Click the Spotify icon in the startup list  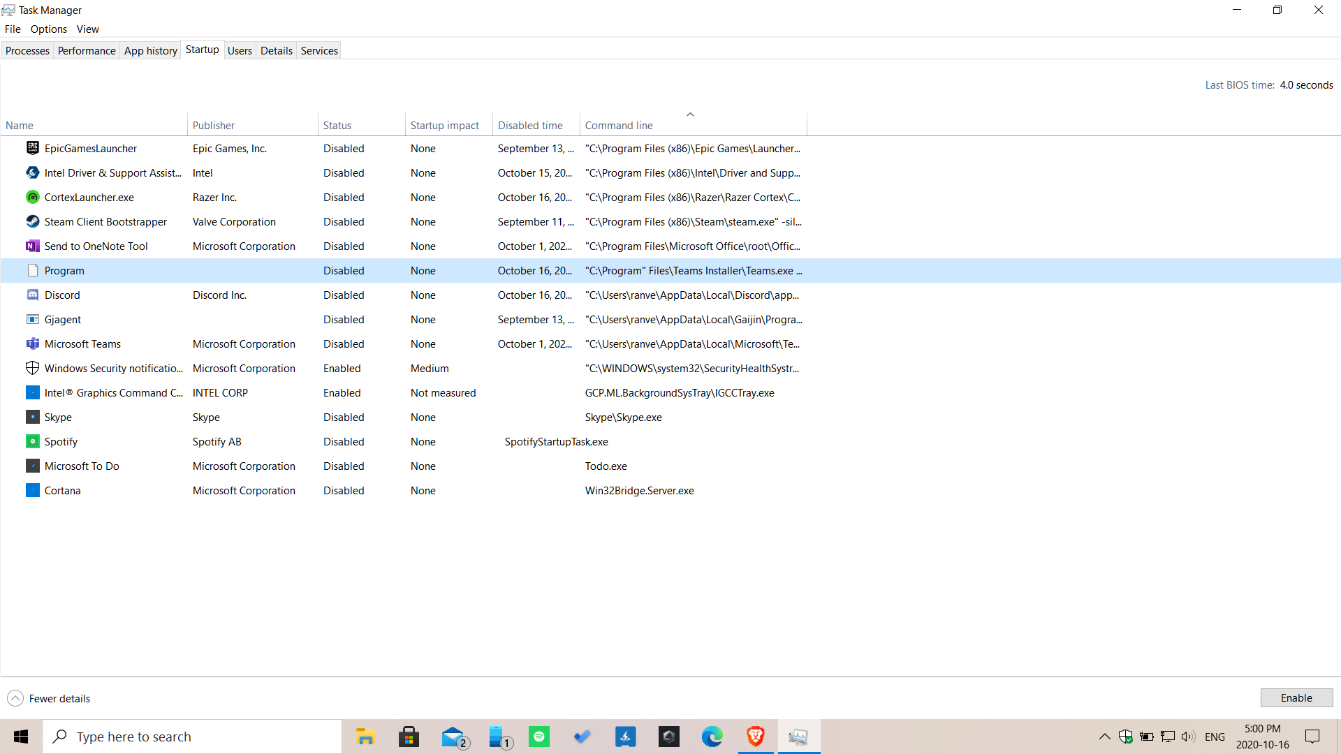(x=33, y=441)
